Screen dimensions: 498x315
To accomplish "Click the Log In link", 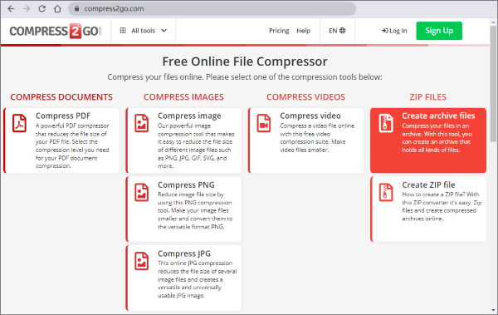I will [x=394, y=31].
